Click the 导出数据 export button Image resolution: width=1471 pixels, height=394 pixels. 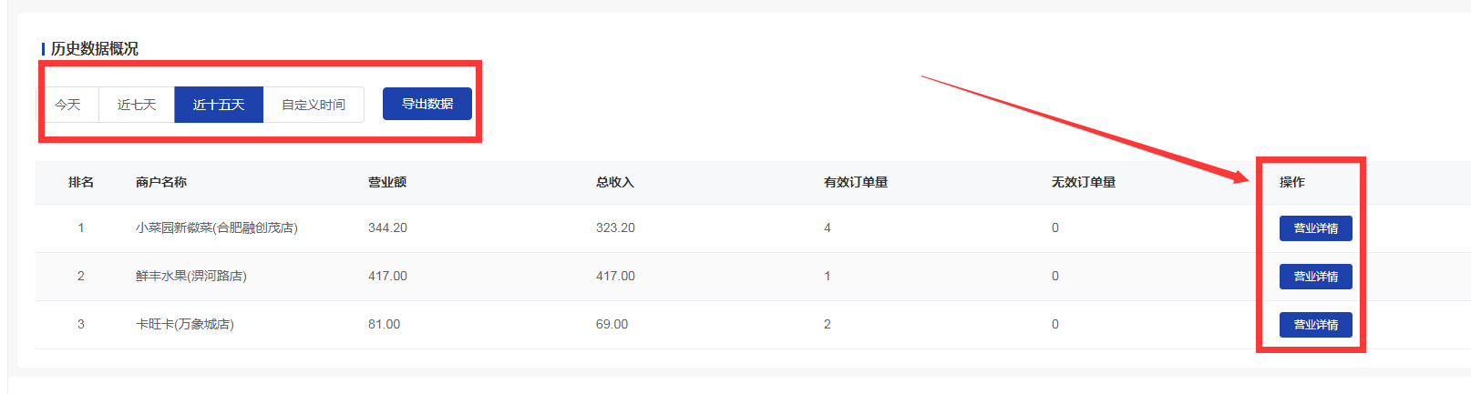pos(427,104)
